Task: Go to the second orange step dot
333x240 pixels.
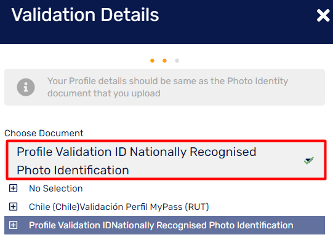Action: pyautogui.click(x=164, y=61)
